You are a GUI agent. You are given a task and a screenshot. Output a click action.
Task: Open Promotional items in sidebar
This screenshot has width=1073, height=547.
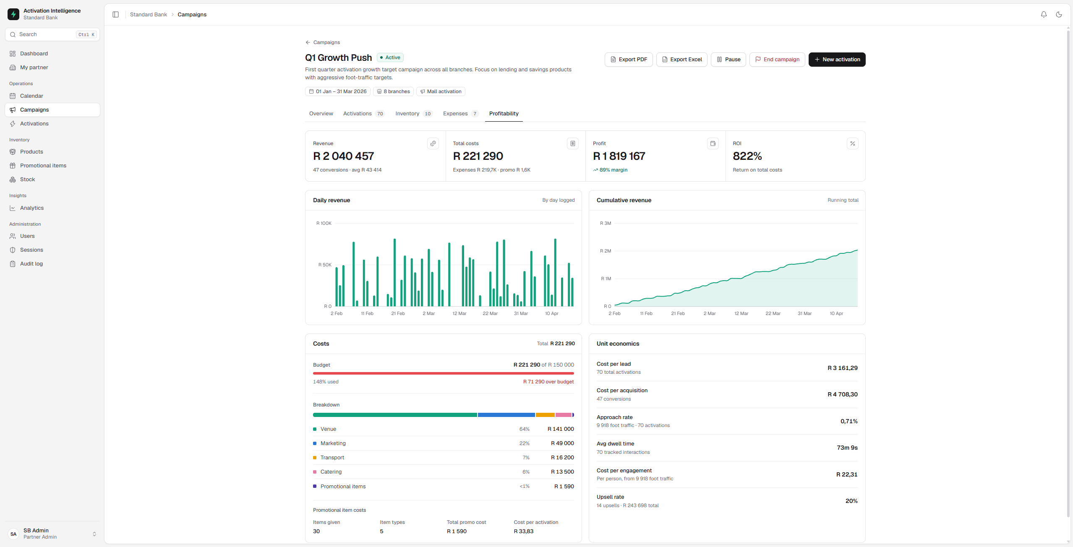click(52, 166)
